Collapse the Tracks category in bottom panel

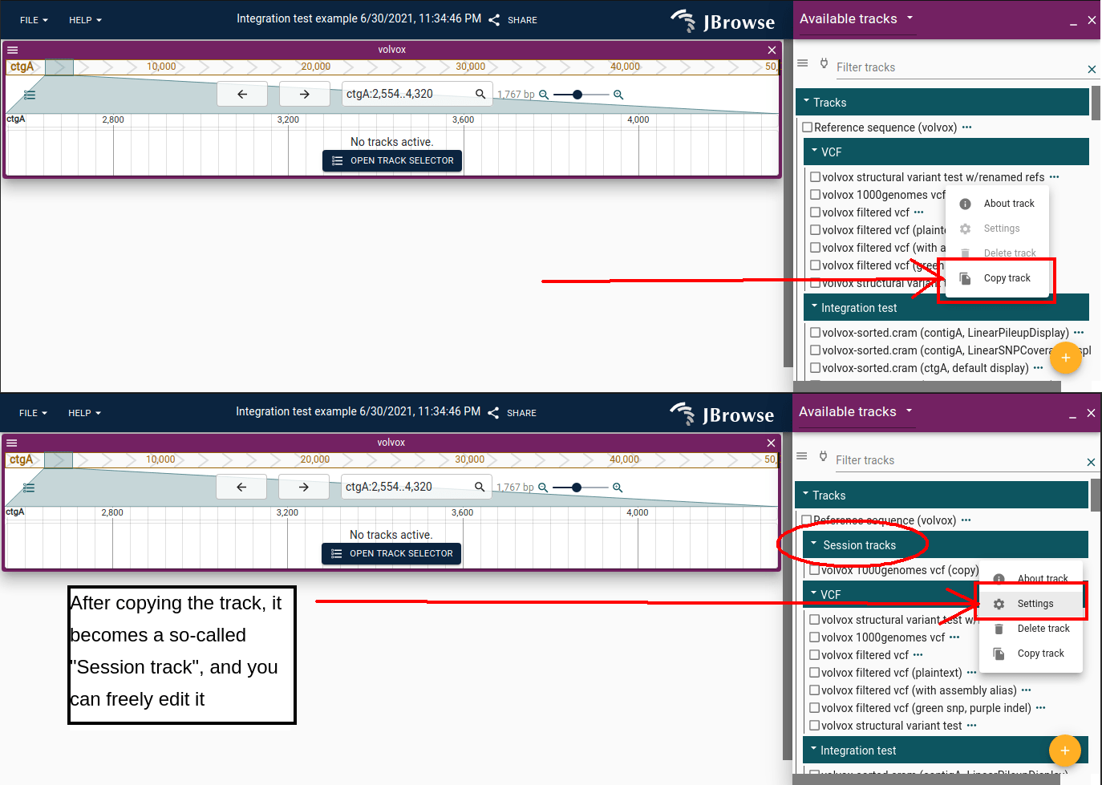[x=942, y=496]
